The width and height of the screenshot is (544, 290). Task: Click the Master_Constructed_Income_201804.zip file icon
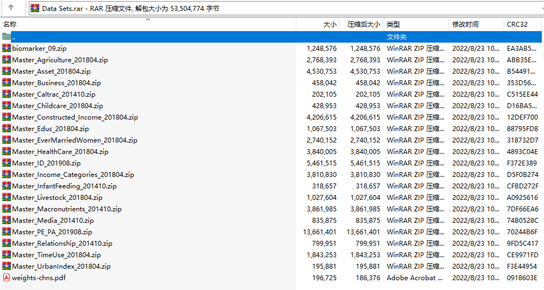[6, 117]
